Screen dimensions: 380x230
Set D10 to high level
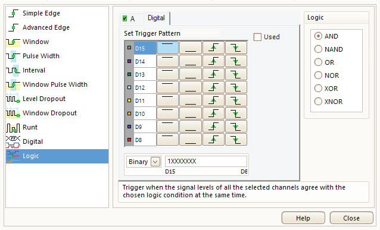[167, 113]
